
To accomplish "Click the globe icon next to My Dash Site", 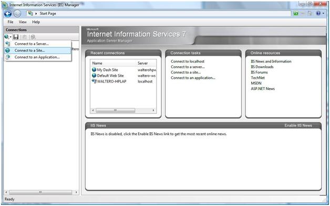I will [94, 70].
